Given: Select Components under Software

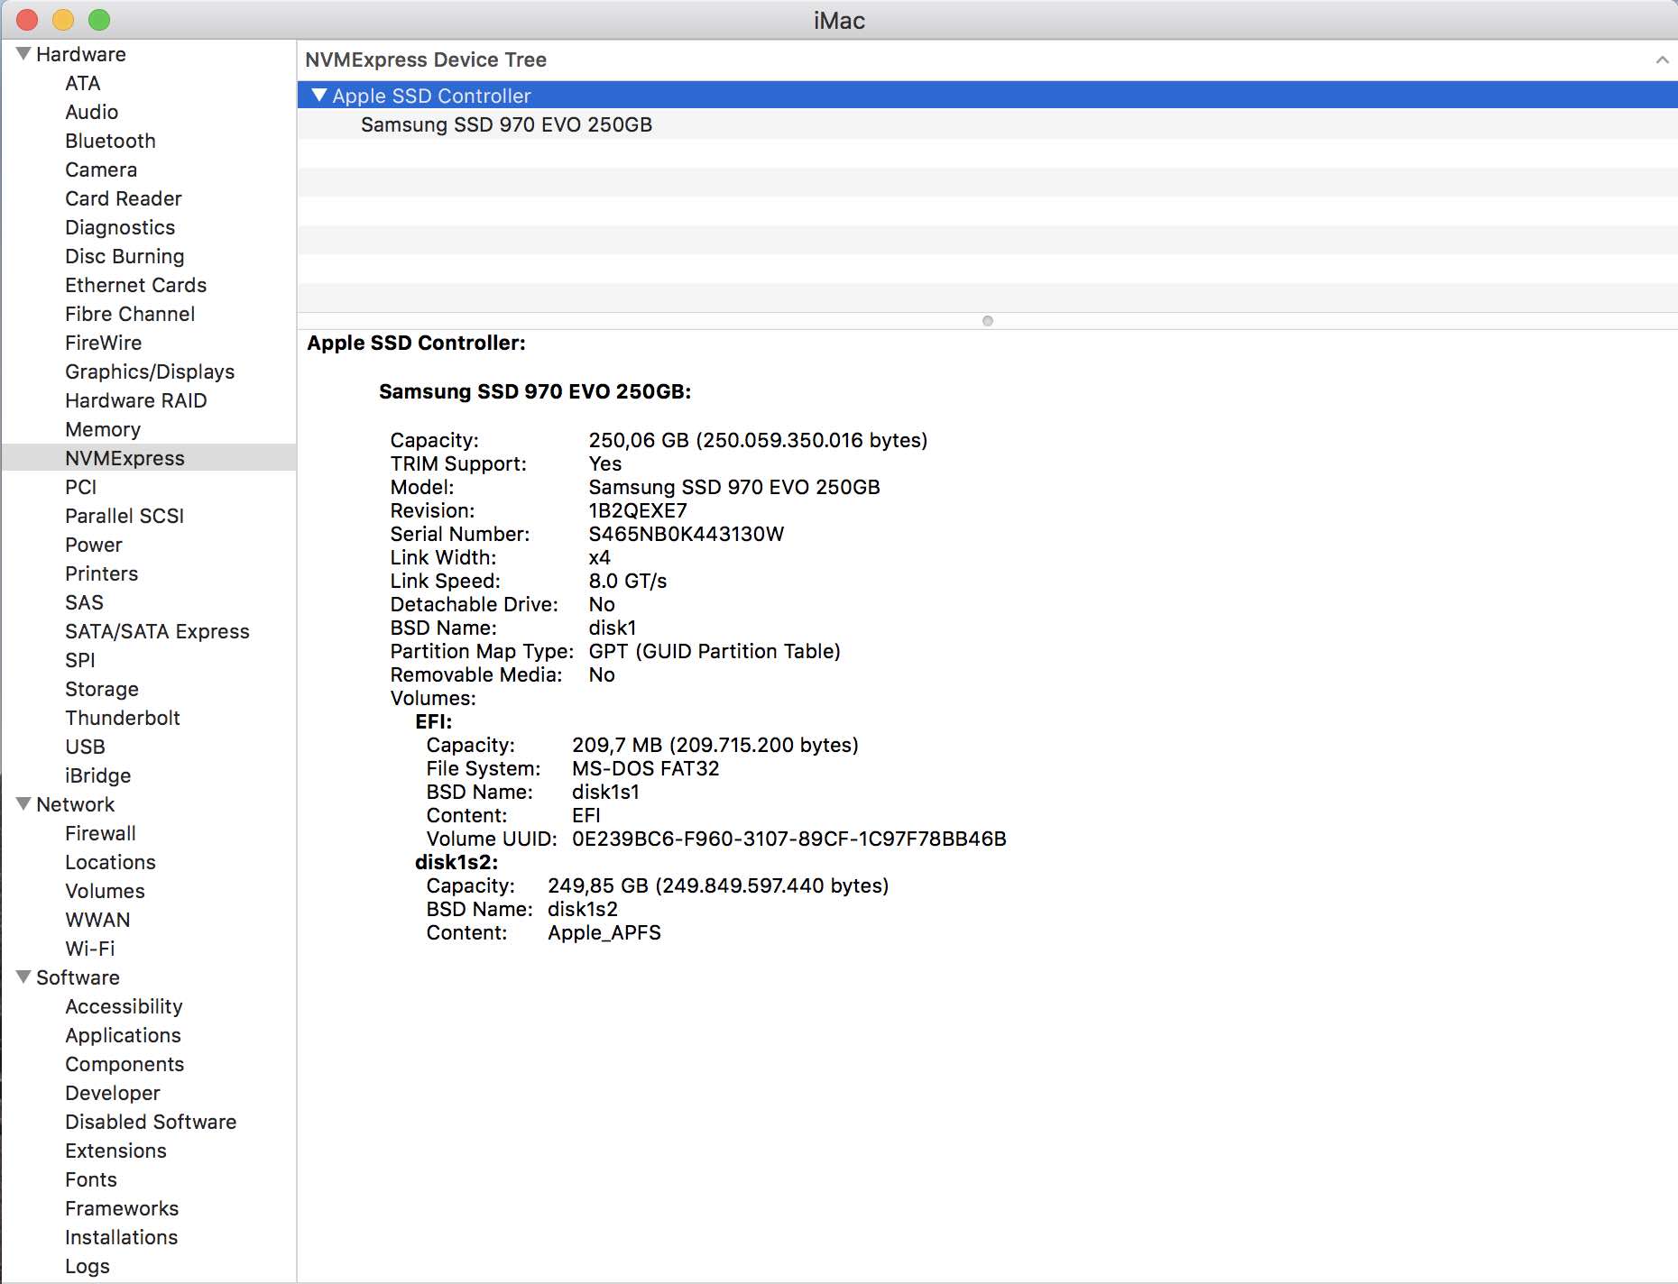Looking at the screenshot, I should (x=124, y=1064).
